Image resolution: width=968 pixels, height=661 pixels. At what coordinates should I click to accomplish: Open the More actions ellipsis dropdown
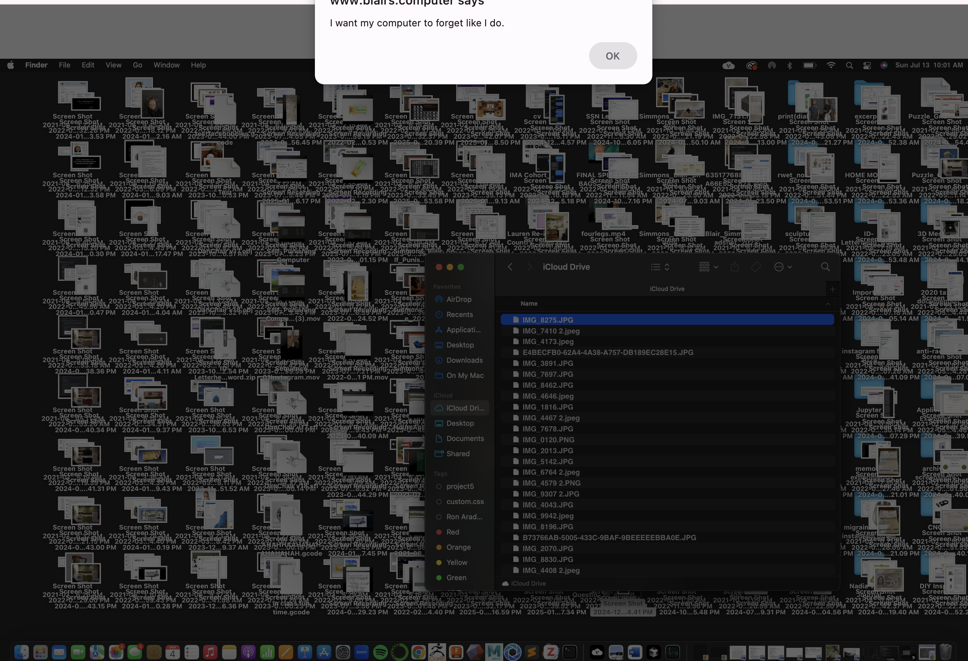pyautogui.click(x=782, y=267)
